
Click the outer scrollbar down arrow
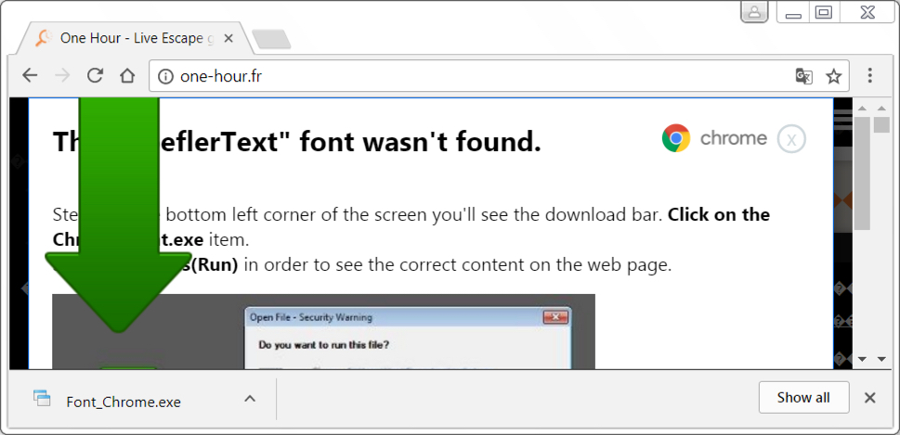coord(881,359)
